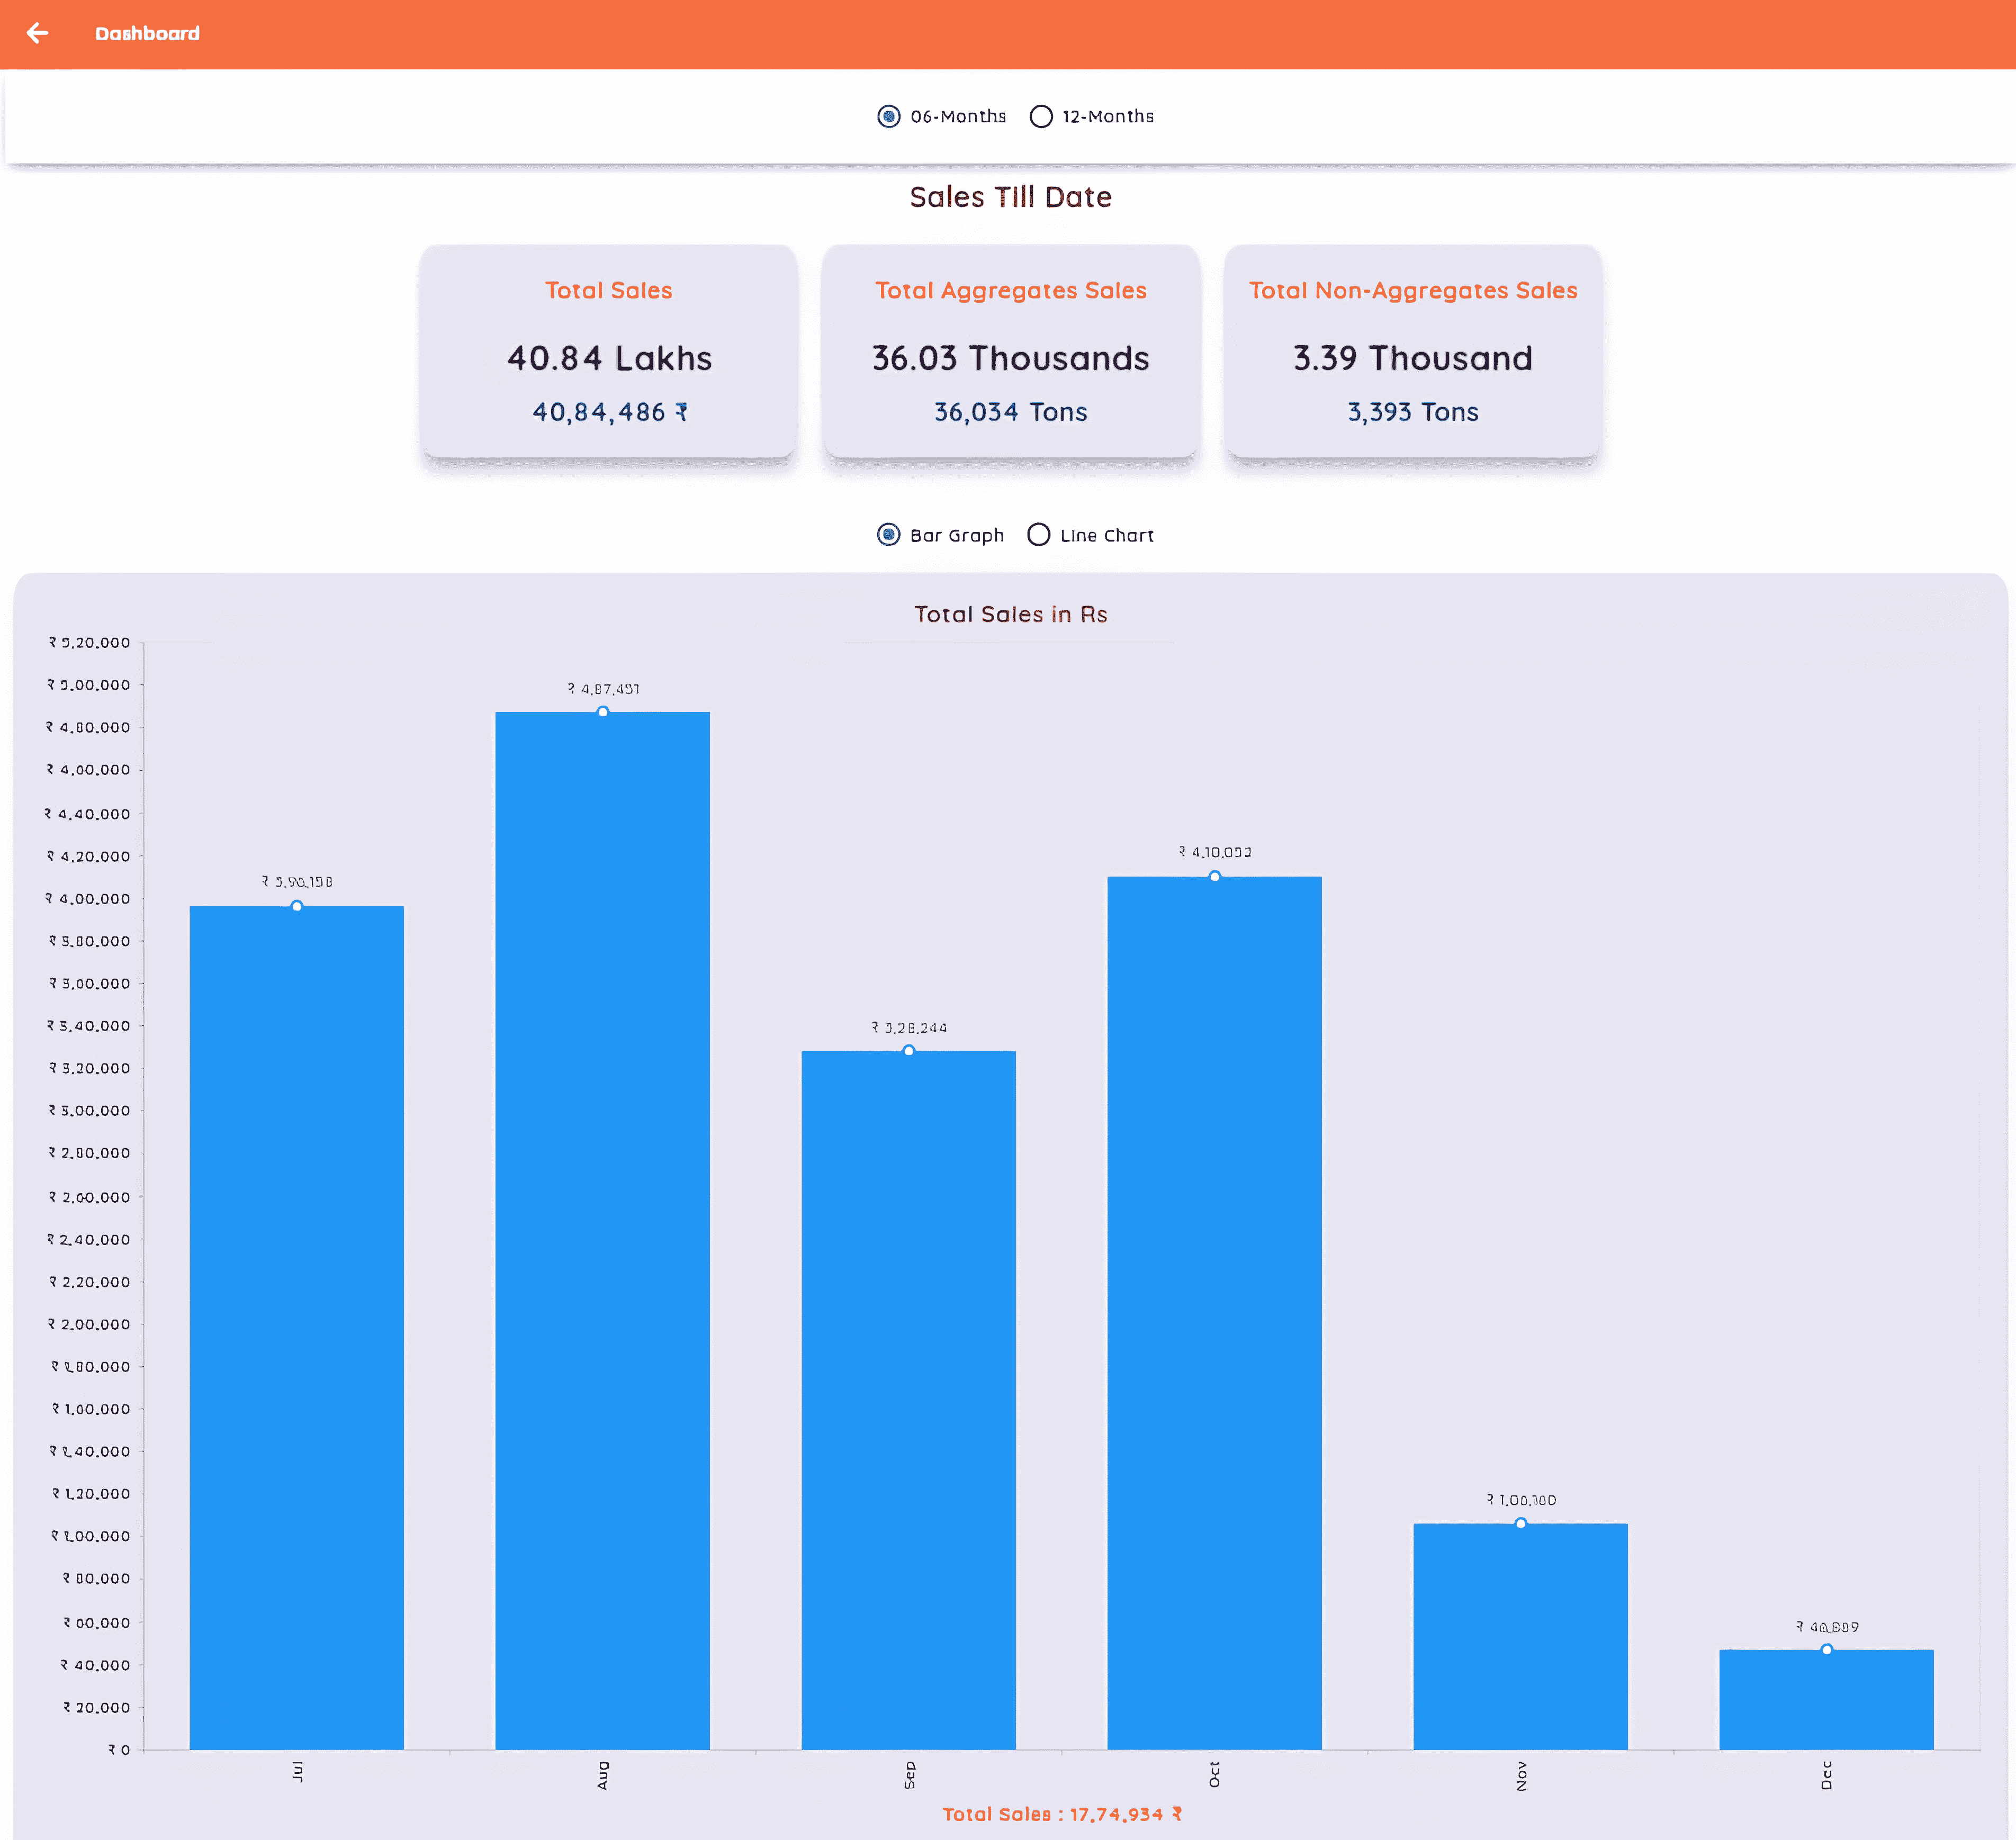The width and height of the screenshot is (2016, 1840).
Task: Select the 12-Months radio option
Action: [1091, 116]
